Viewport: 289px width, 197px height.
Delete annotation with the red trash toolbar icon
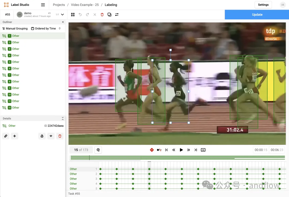[x=102, y=14]
